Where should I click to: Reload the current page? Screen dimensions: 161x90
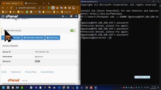coord(11,8)
